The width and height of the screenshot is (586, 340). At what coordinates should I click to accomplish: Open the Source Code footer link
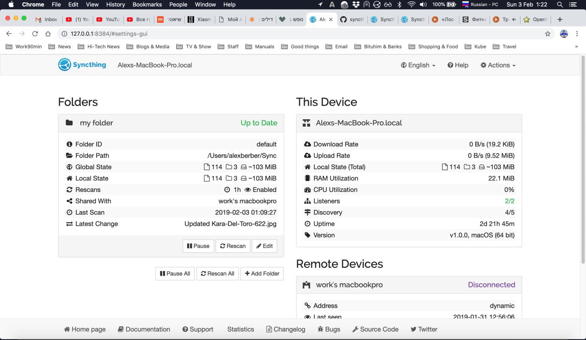tap(375, 329)
